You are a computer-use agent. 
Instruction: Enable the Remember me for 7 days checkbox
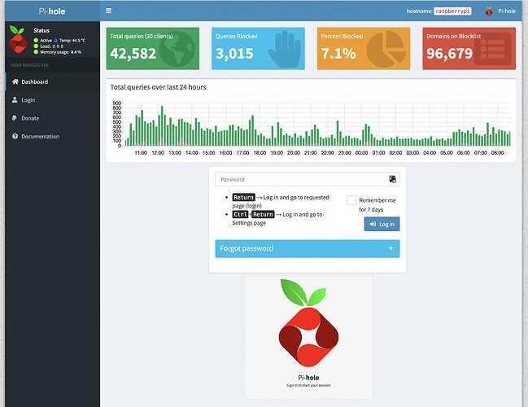click(x=351, y=200)
